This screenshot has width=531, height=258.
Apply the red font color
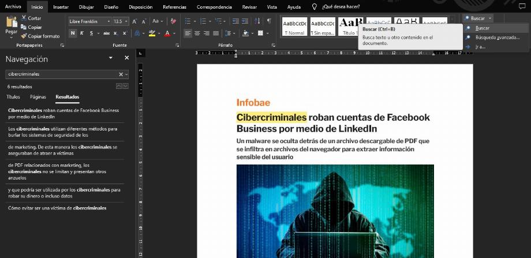point(167,33)
